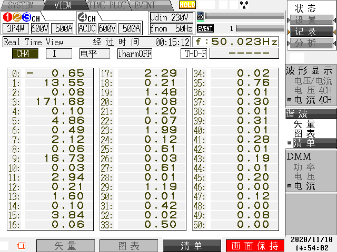Click the network connection icon
The width and height of the screenshot is (337, 252).
tap(244, 5)
